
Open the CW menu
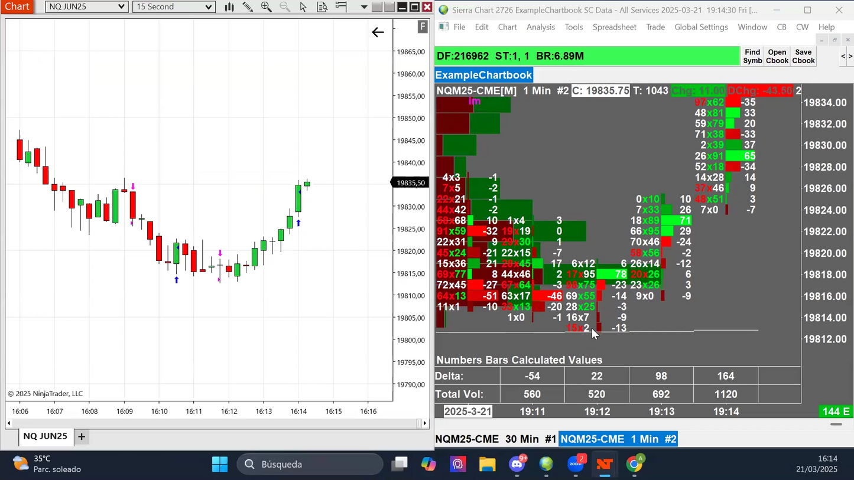[x=803, y=27]
